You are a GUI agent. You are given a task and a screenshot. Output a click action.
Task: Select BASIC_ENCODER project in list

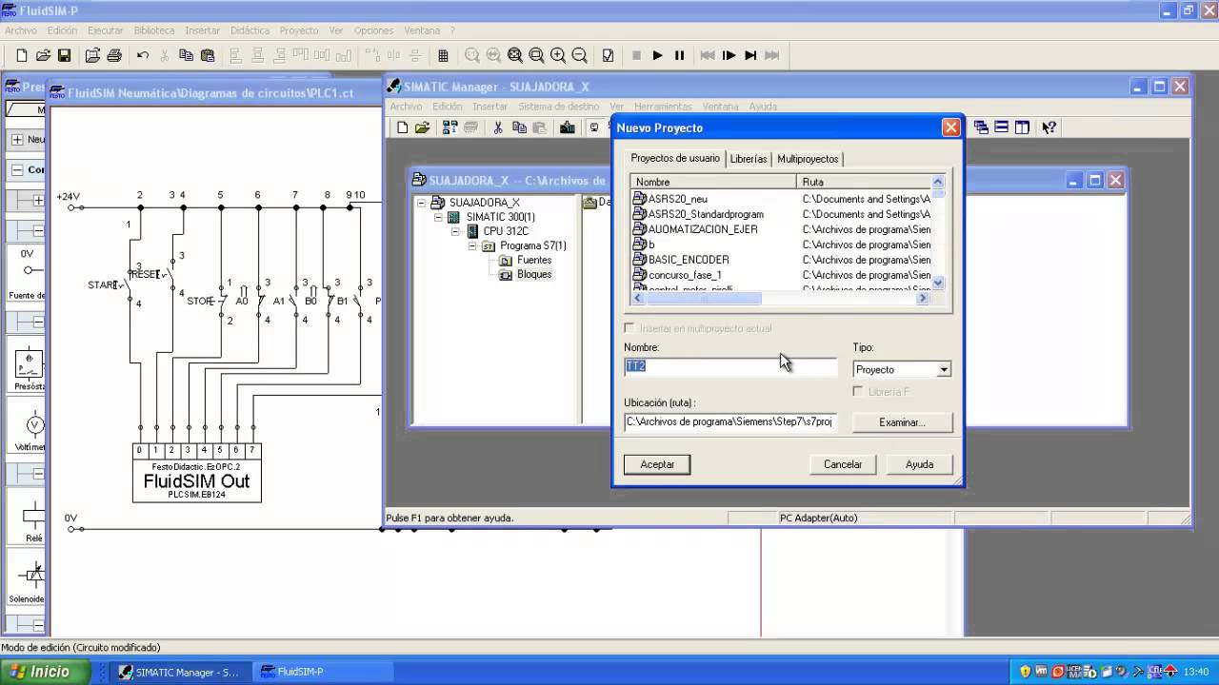[x=688, y=260]
